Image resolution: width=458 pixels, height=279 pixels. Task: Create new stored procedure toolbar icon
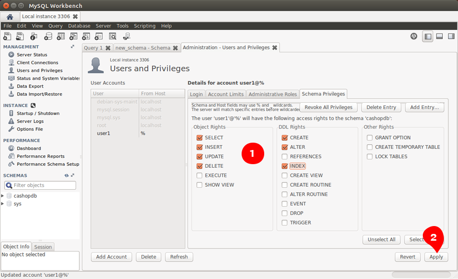[86, 36]
